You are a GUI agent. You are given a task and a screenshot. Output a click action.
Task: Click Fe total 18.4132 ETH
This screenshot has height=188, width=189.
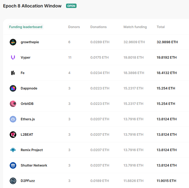click(167, 73)
